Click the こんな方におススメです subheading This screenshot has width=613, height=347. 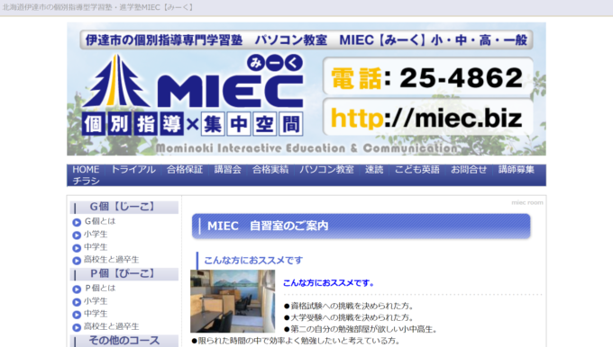click(253, 260)
